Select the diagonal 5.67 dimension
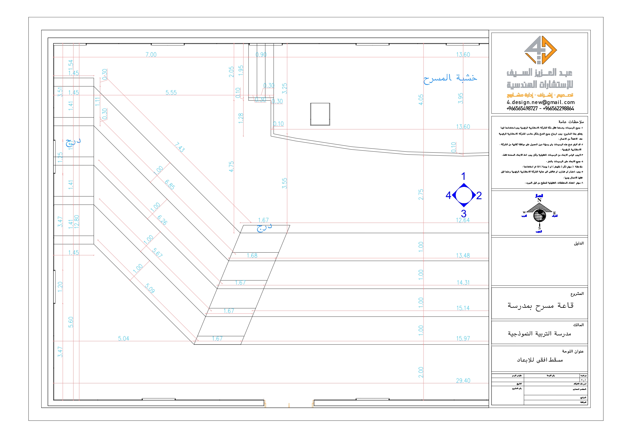The width and height of the screenshot is (625, 442). pyautogui.click(x=157, y=253)
